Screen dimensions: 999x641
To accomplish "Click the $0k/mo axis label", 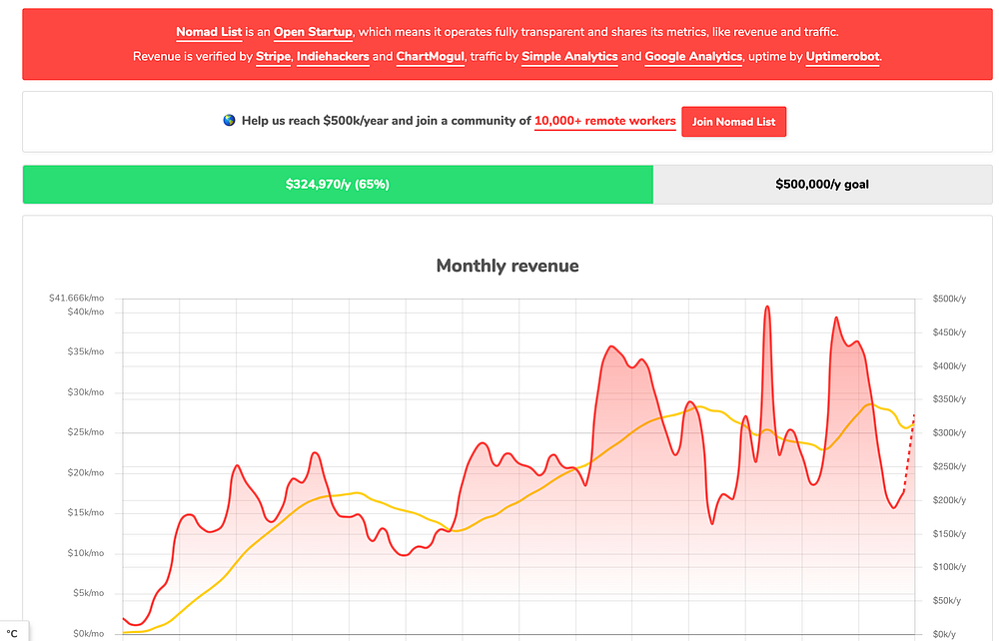I will (88, 633).
